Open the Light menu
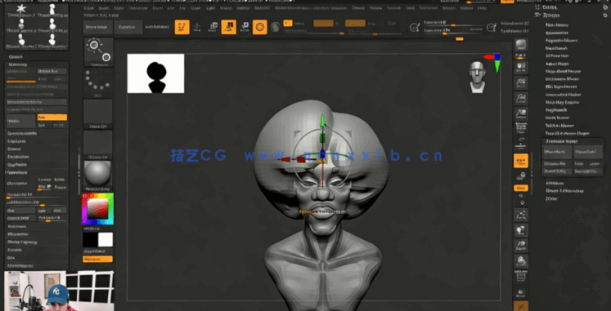The image size is (611, 311). (210, 8)
